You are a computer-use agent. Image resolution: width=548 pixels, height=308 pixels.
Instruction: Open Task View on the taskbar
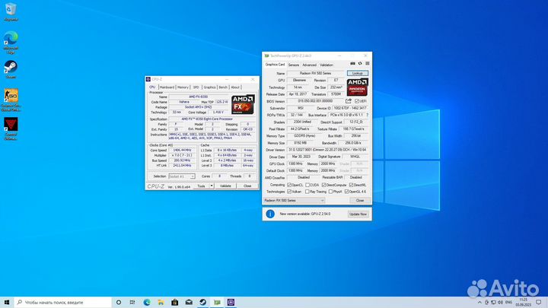tap(132, 302)
